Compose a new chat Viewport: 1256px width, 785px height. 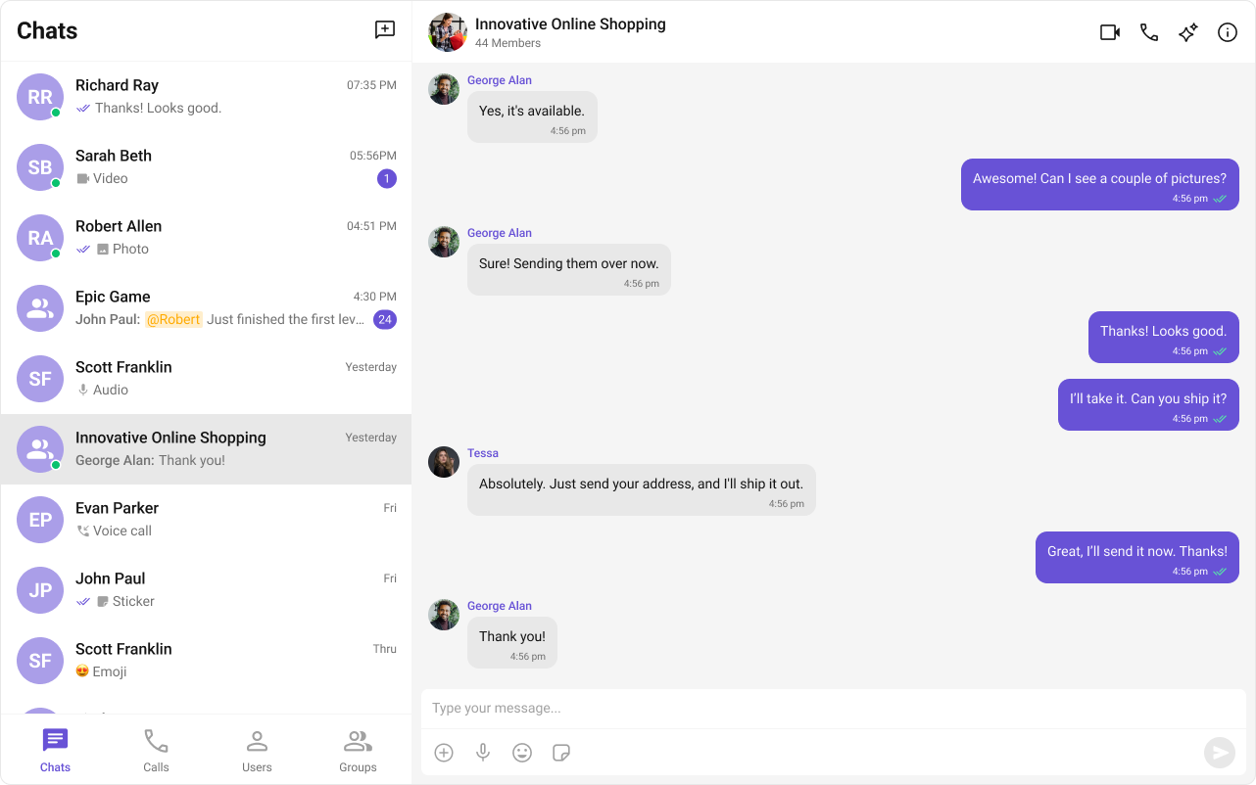click(x=384, y=30)
